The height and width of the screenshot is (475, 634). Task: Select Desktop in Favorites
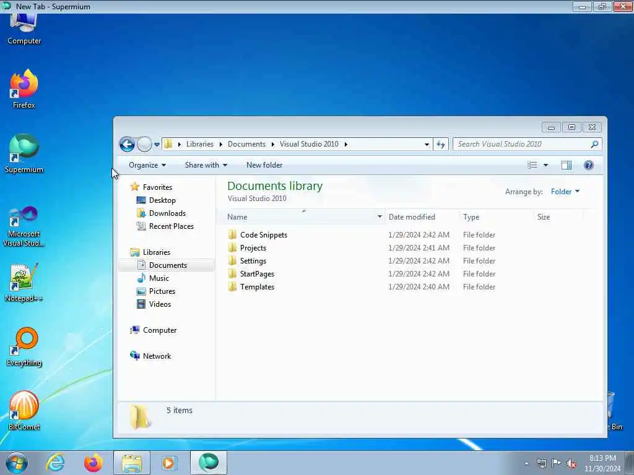click(162, 200)
